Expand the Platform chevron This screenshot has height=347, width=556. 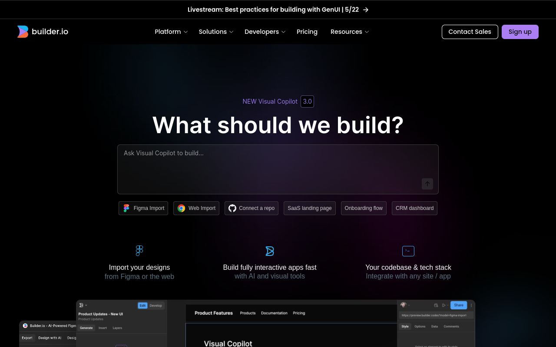pyautogui.click(x=185, y=32)
